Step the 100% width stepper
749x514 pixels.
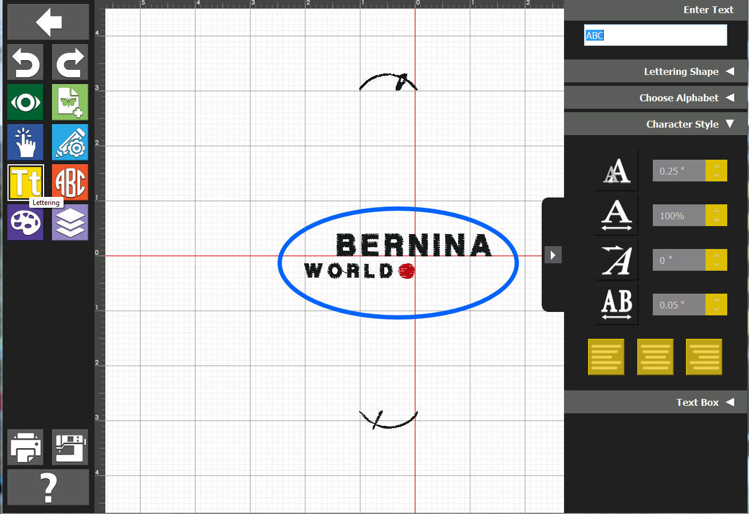[716, 215]
